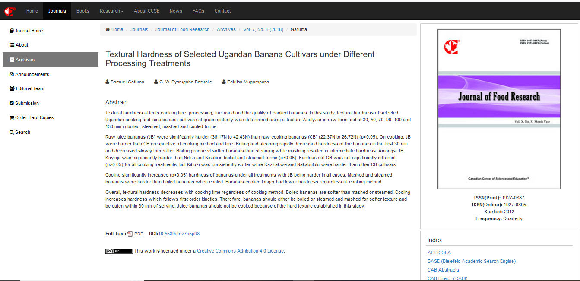Screen dimensions: 580x281
Task: Open the News menu item
Action: pyautogui.click(x=176, y=11)
